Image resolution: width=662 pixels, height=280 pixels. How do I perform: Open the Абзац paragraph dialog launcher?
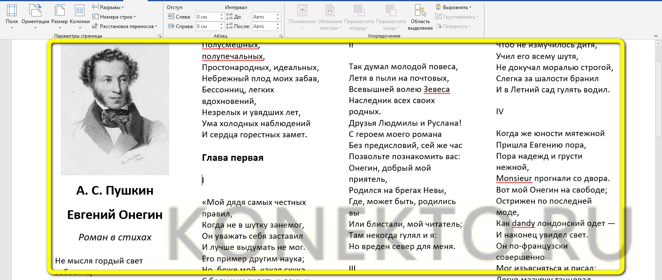pyautogui.click(x=281, y=36)
